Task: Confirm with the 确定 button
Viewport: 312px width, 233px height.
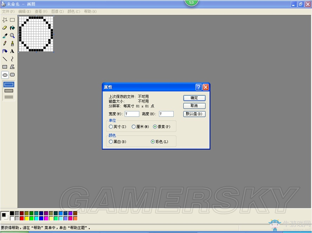Action: 194,98
